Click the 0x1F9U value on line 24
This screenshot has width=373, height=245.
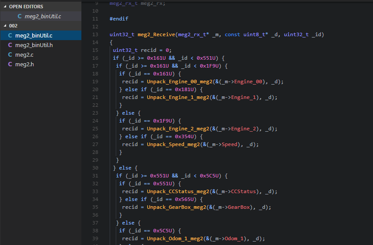[162, 121]
